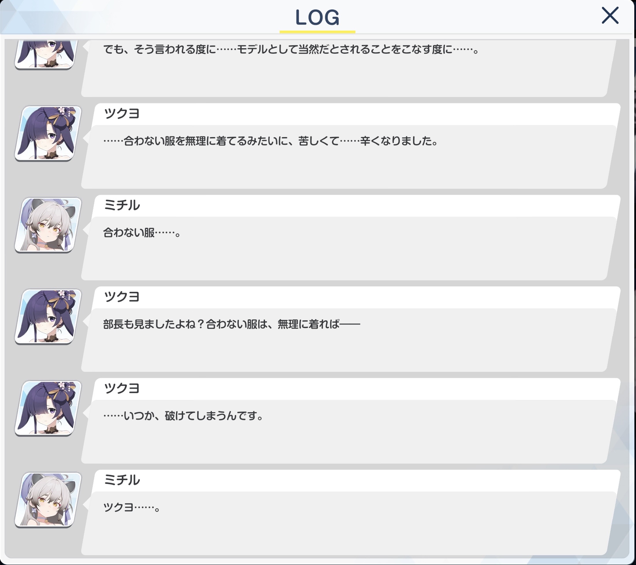The height and width of the screenshot is (565, 636).
Task: Click the ツクヨ name above 破けてしまうんです
Action: pos(122,388)
